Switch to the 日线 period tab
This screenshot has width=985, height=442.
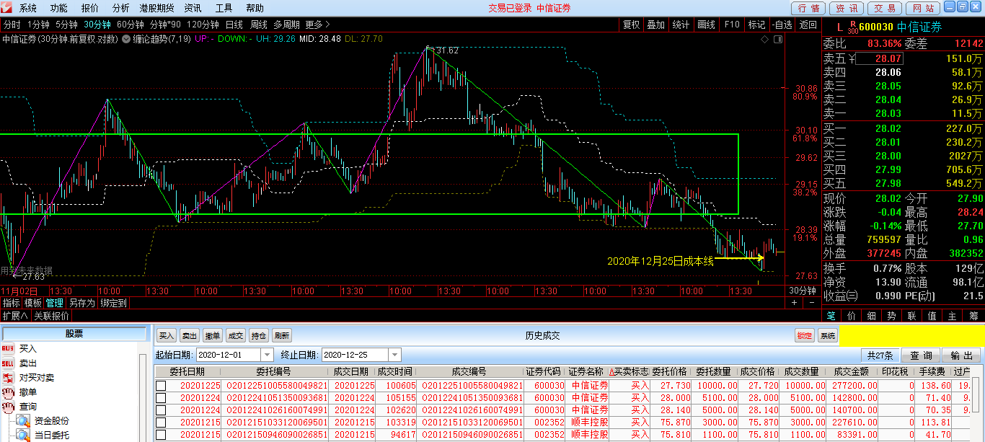tap(234, 25)
